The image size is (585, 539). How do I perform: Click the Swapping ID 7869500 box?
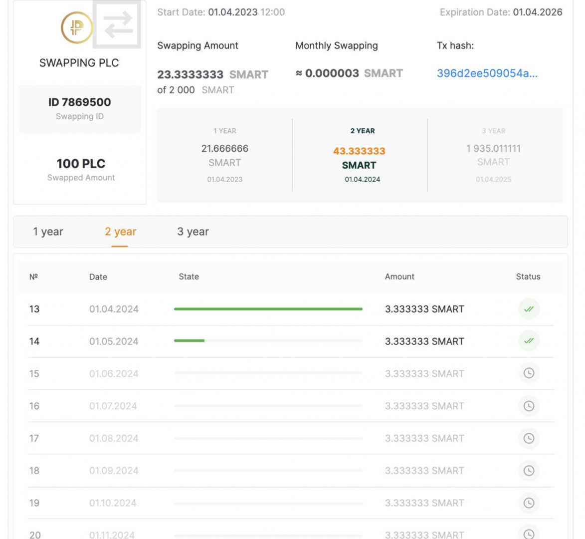click(x=80, y=108)
